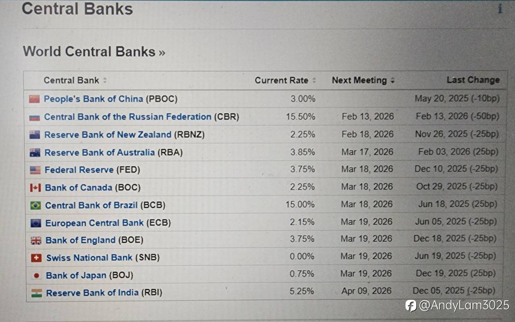The width and height of the screenshot is (515, 322).
Task: Click the Switzerland flag icon
Action: coord(36,258)
